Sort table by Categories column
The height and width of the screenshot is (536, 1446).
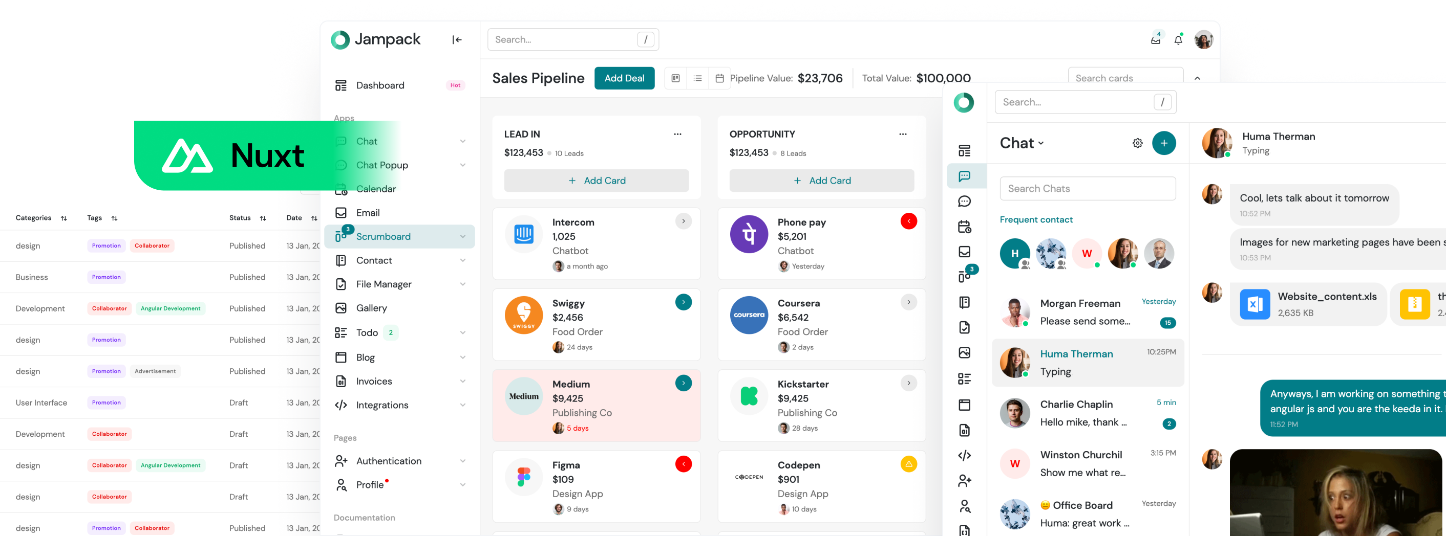pos(64,218)
